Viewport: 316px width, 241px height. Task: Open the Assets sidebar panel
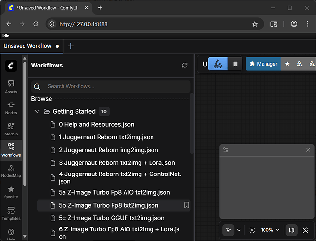[x=11, y=86]
